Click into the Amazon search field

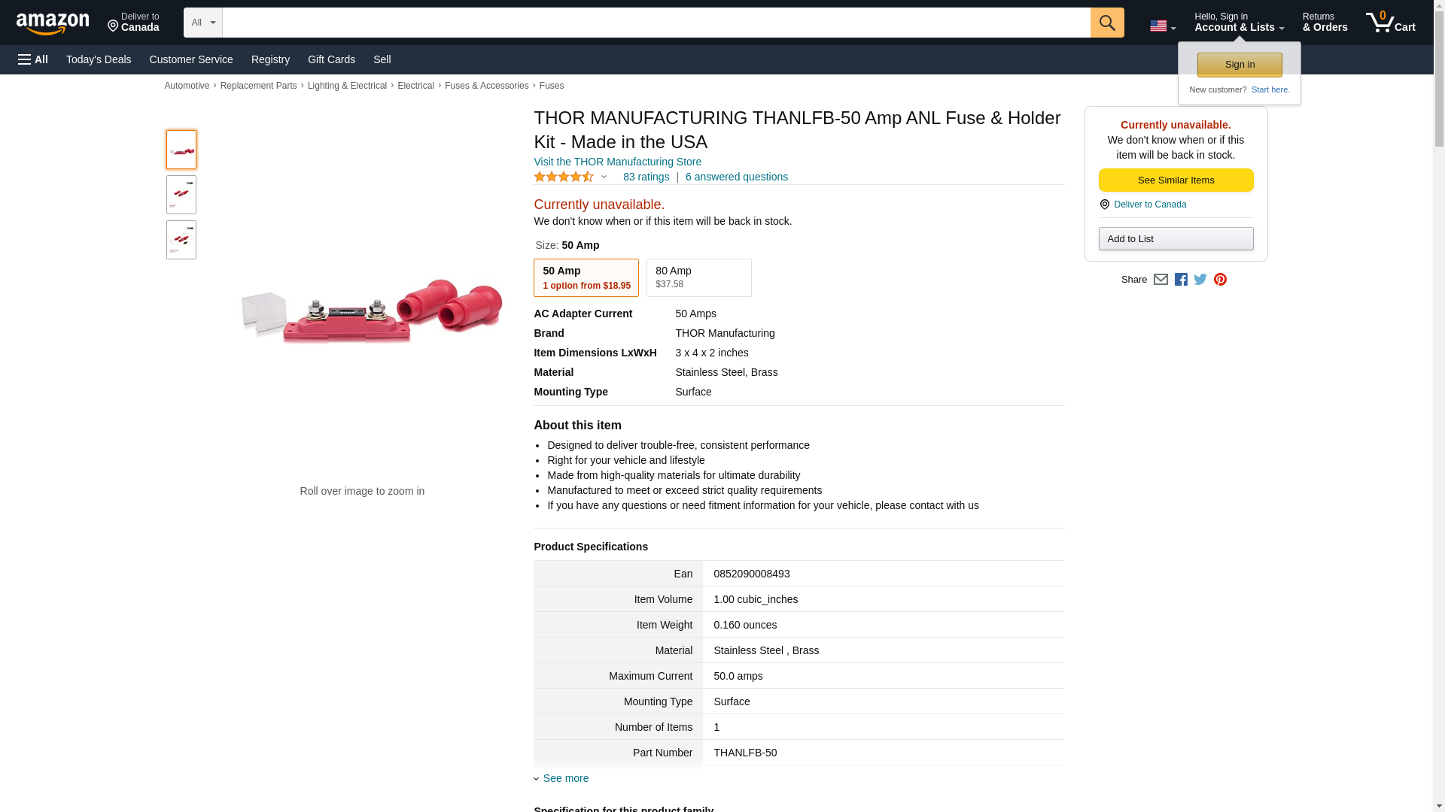pos(656,23)
